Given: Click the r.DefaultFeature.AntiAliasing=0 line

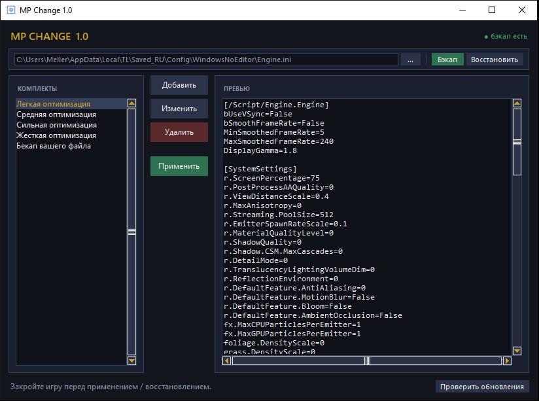Looking at the screenshot, I should [x=294, y=288].
